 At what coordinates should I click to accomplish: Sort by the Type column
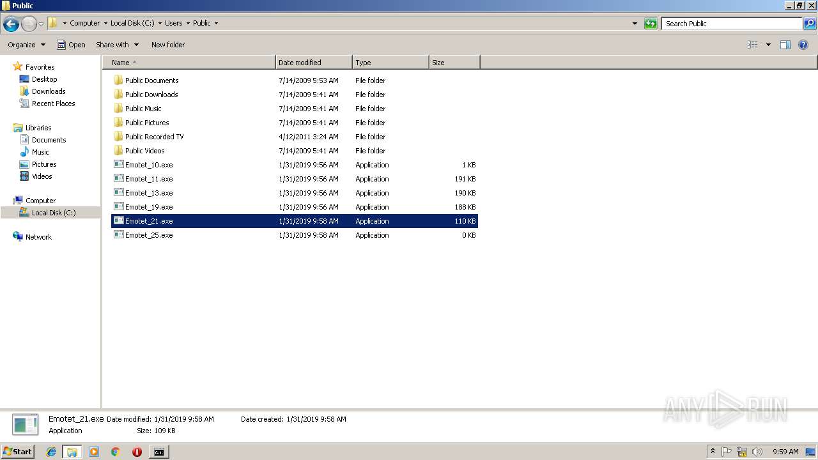click(390, 63)
